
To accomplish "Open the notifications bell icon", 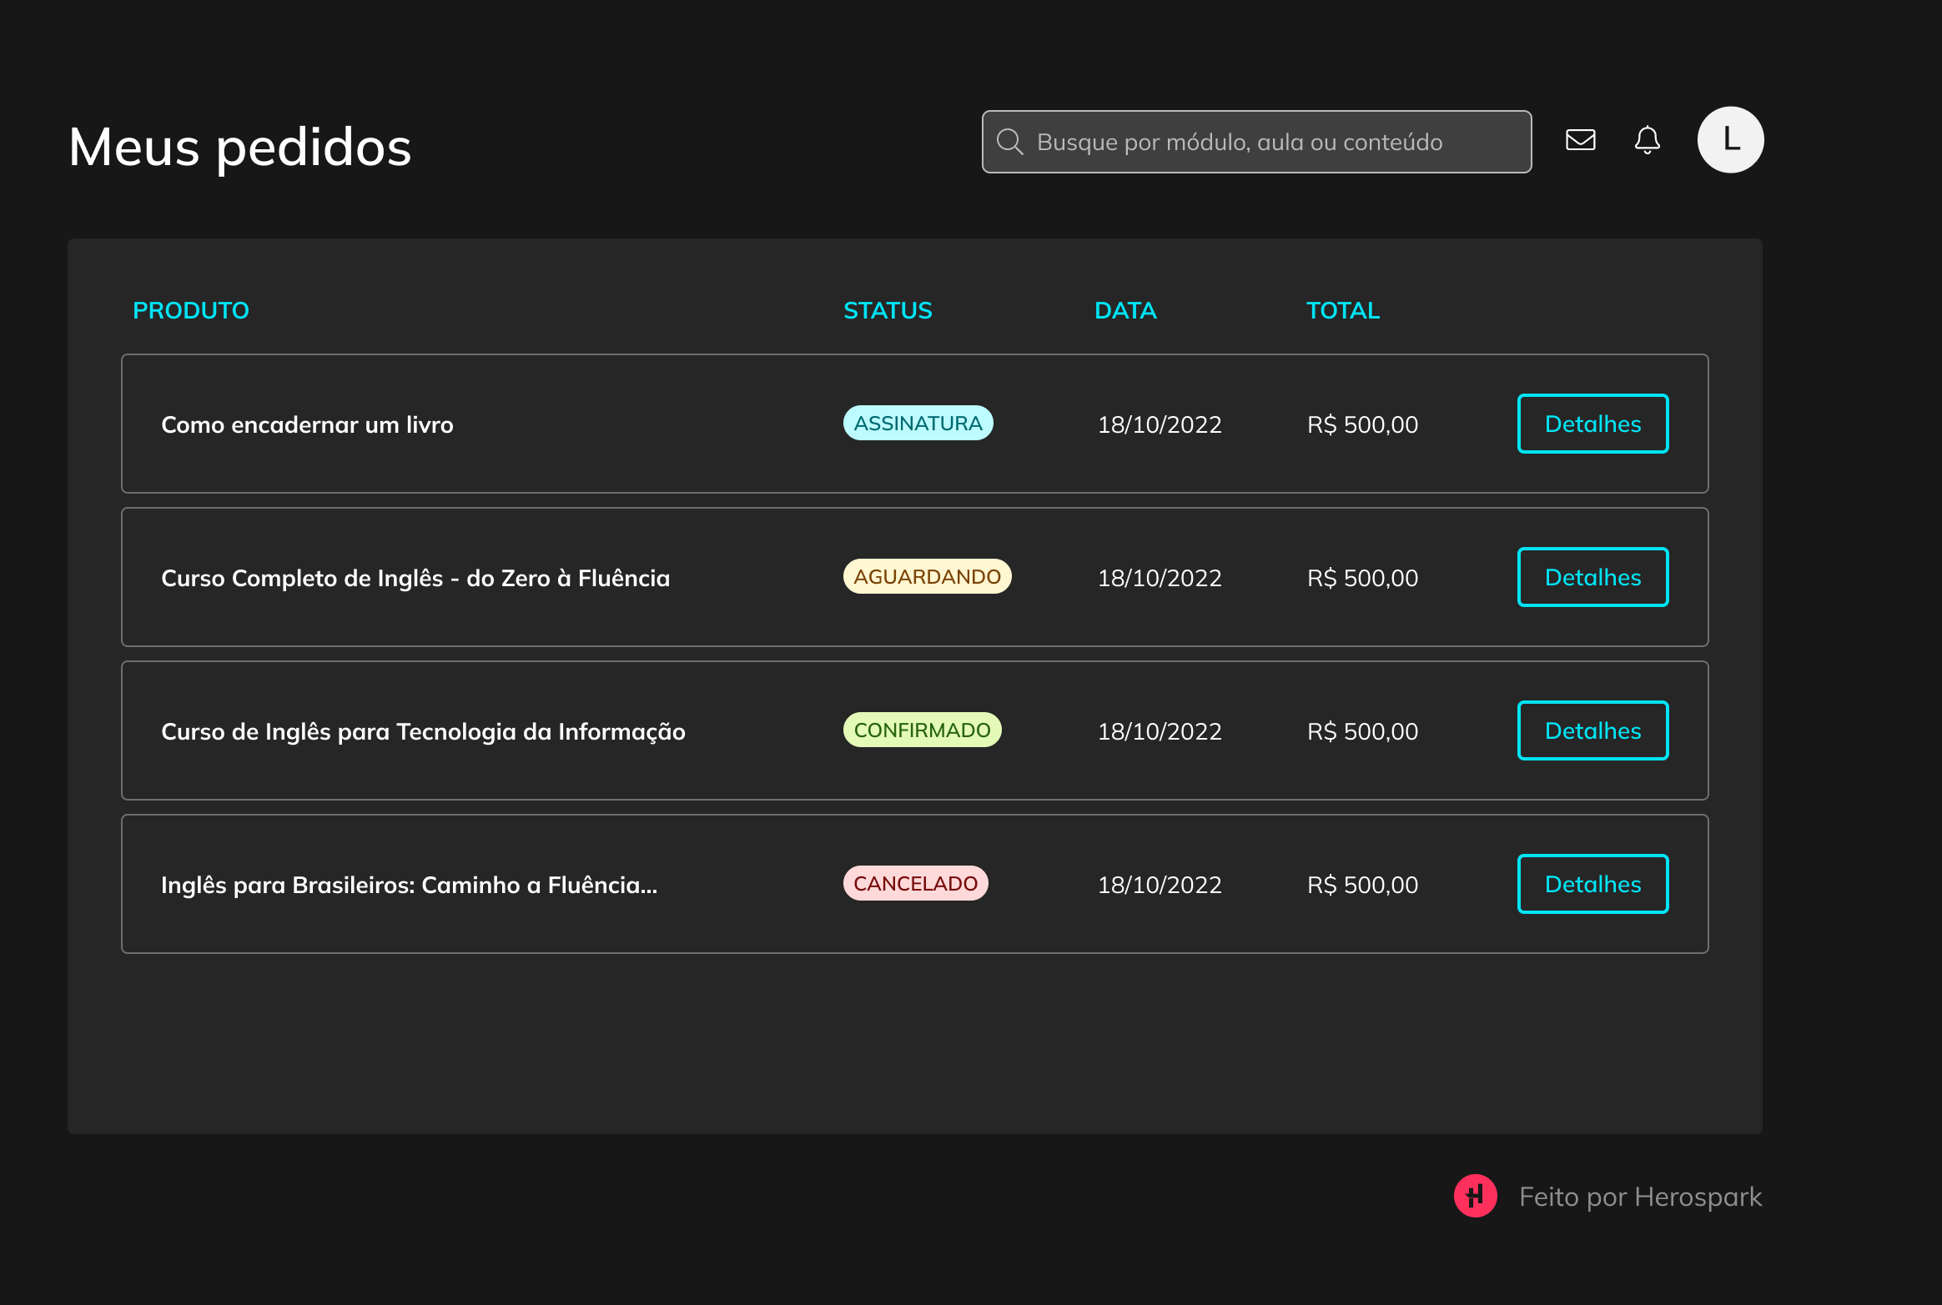I will (x=1647, y=140).
